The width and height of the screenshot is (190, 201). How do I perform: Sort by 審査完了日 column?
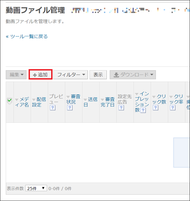(x=108, y=102)
